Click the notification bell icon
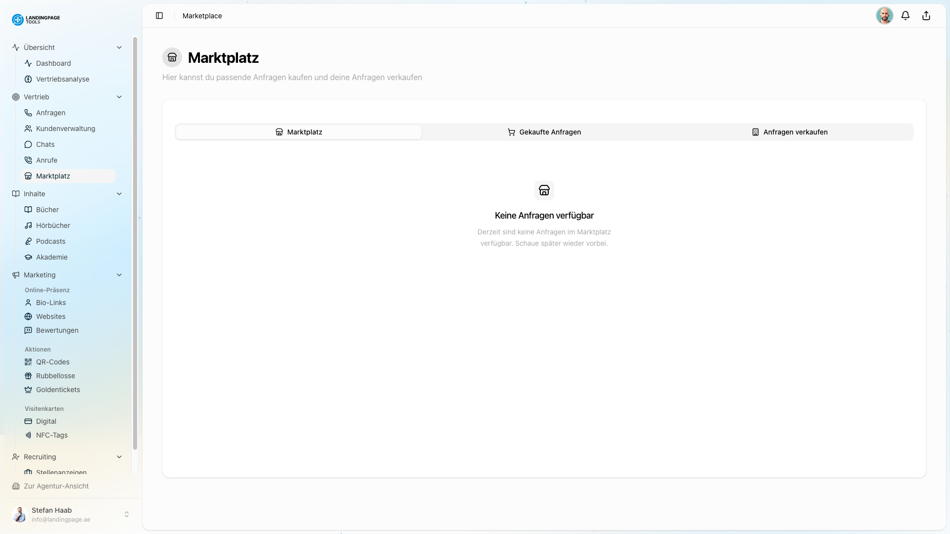This screenshot has height=534, width=950. [x=905, y=15]
